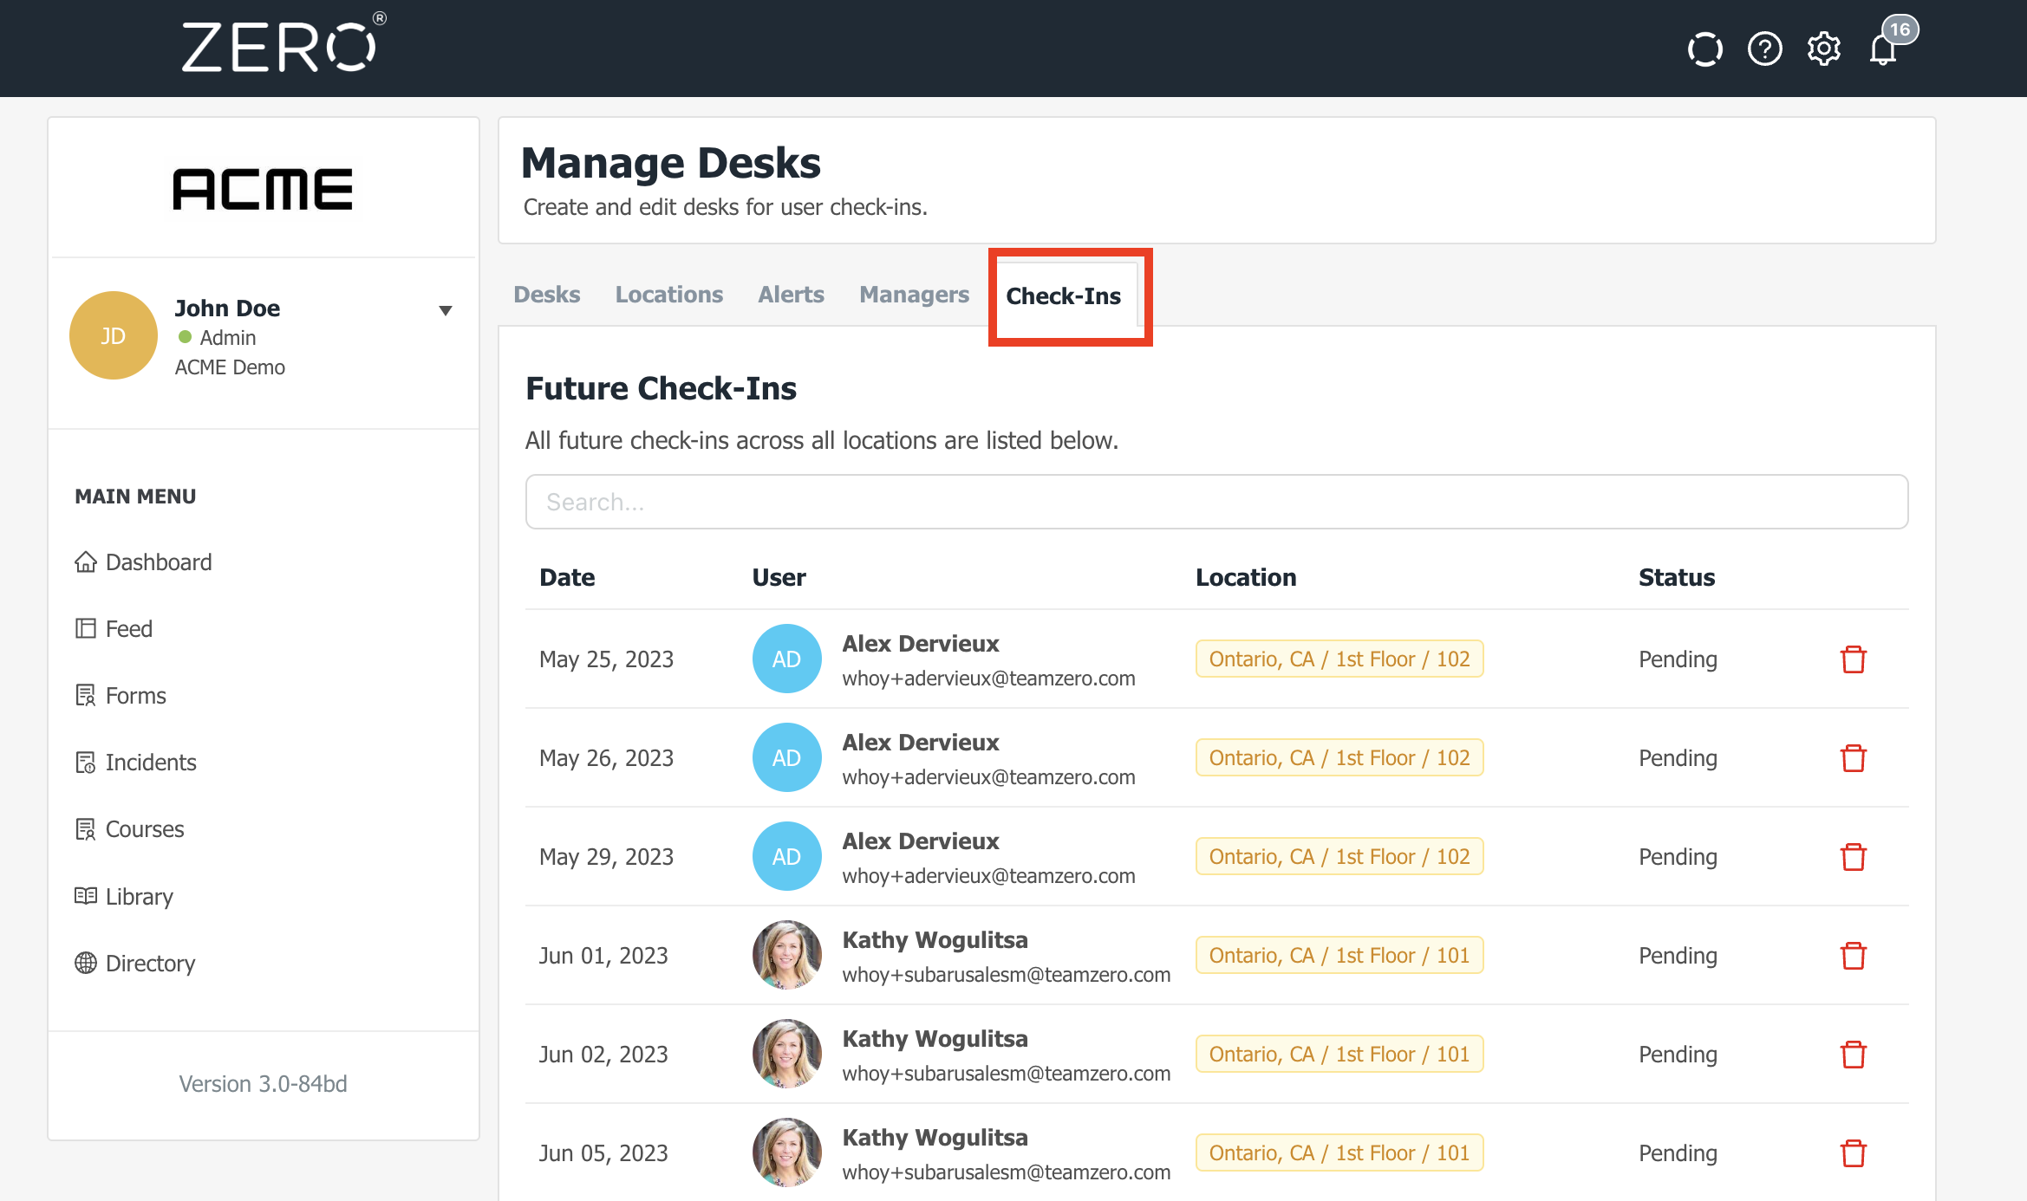
Task: Delete the May 29, 2023 check-in
Action: (x=1853, y=857)
